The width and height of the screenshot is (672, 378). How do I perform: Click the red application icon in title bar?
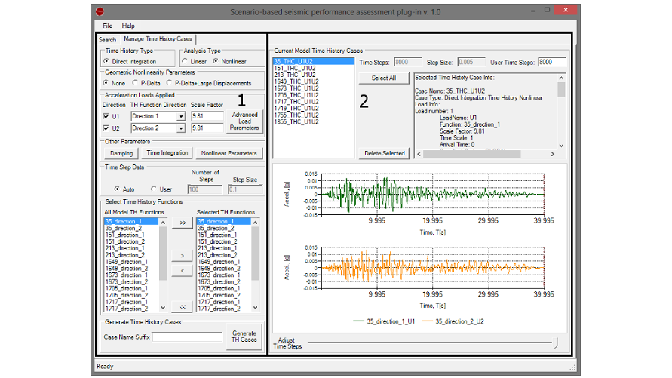tap(100, 11)
